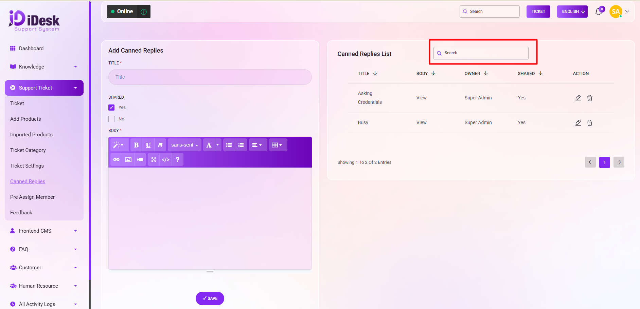Toggle editor fullscreen mode
This screenshot has width=640, height=309.
(154, 160)
